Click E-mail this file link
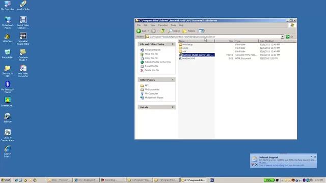Image resolution: width=326 pixels, height=183 pixels. (x=151, y=66)
